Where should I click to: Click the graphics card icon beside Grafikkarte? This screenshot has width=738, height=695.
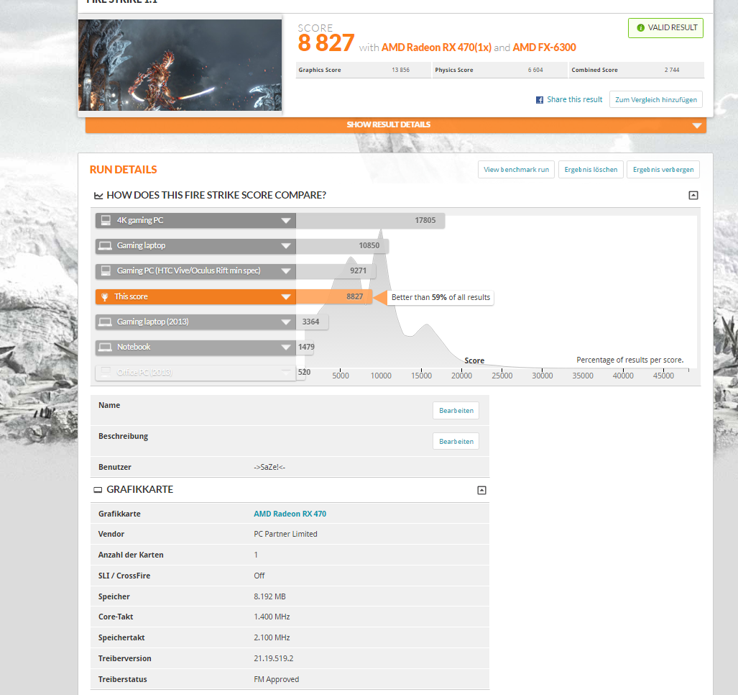tap(98, 490)
